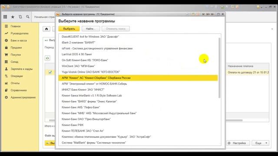This screenshot has width=278, height=156.
Task: Click the Главное section icon in sidebar
Action: click(7, 26)
